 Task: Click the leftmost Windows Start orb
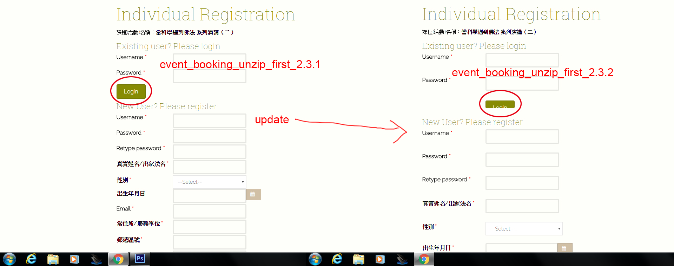9,259
